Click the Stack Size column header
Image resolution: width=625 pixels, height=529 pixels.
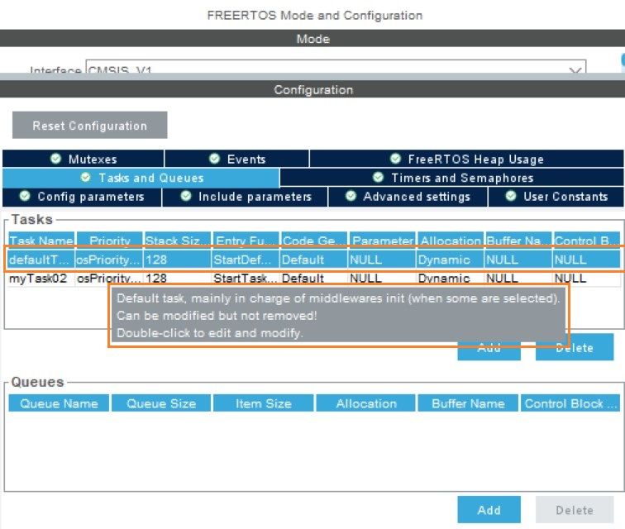coord(178,241)
